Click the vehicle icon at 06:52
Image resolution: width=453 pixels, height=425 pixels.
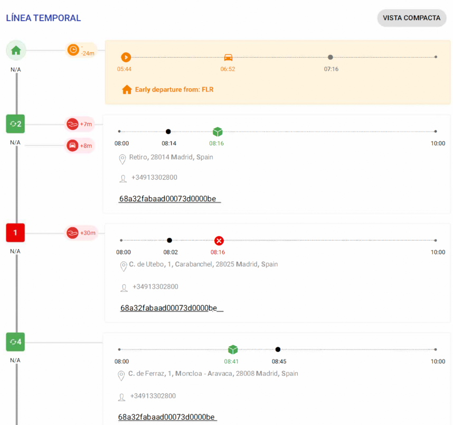click(228, 57)
